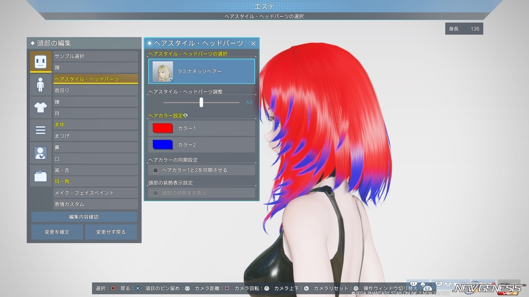Toggle 頭部の装飾を非表示 checkbox
The width and height of the screenshot is (529, 297).
pos(156,193)
